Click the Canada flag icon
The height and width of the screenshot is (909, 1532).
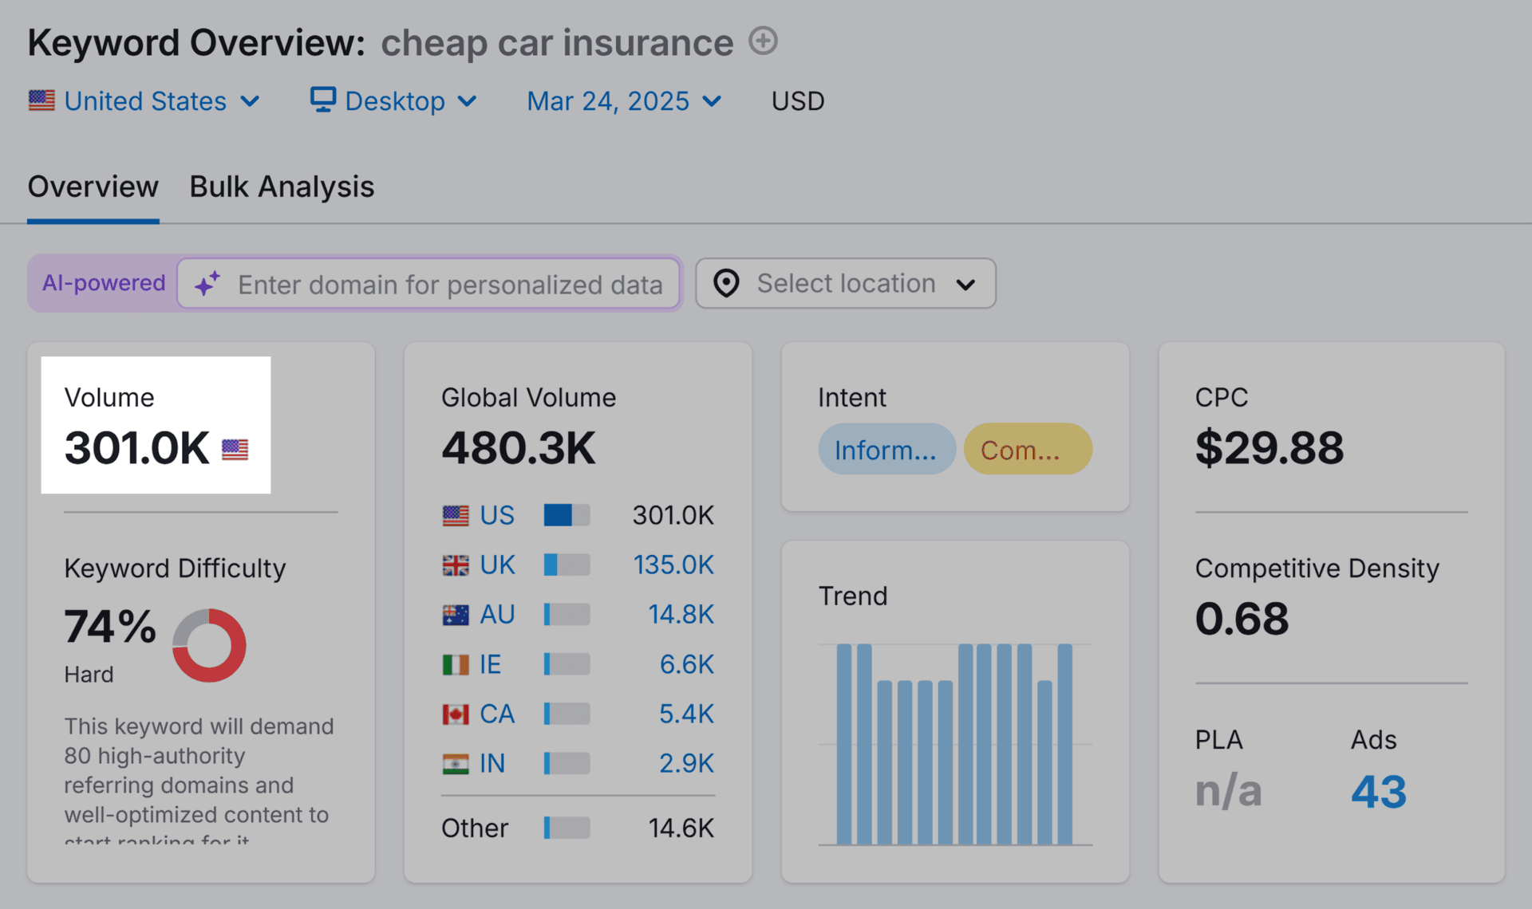[x=456, y=714]
